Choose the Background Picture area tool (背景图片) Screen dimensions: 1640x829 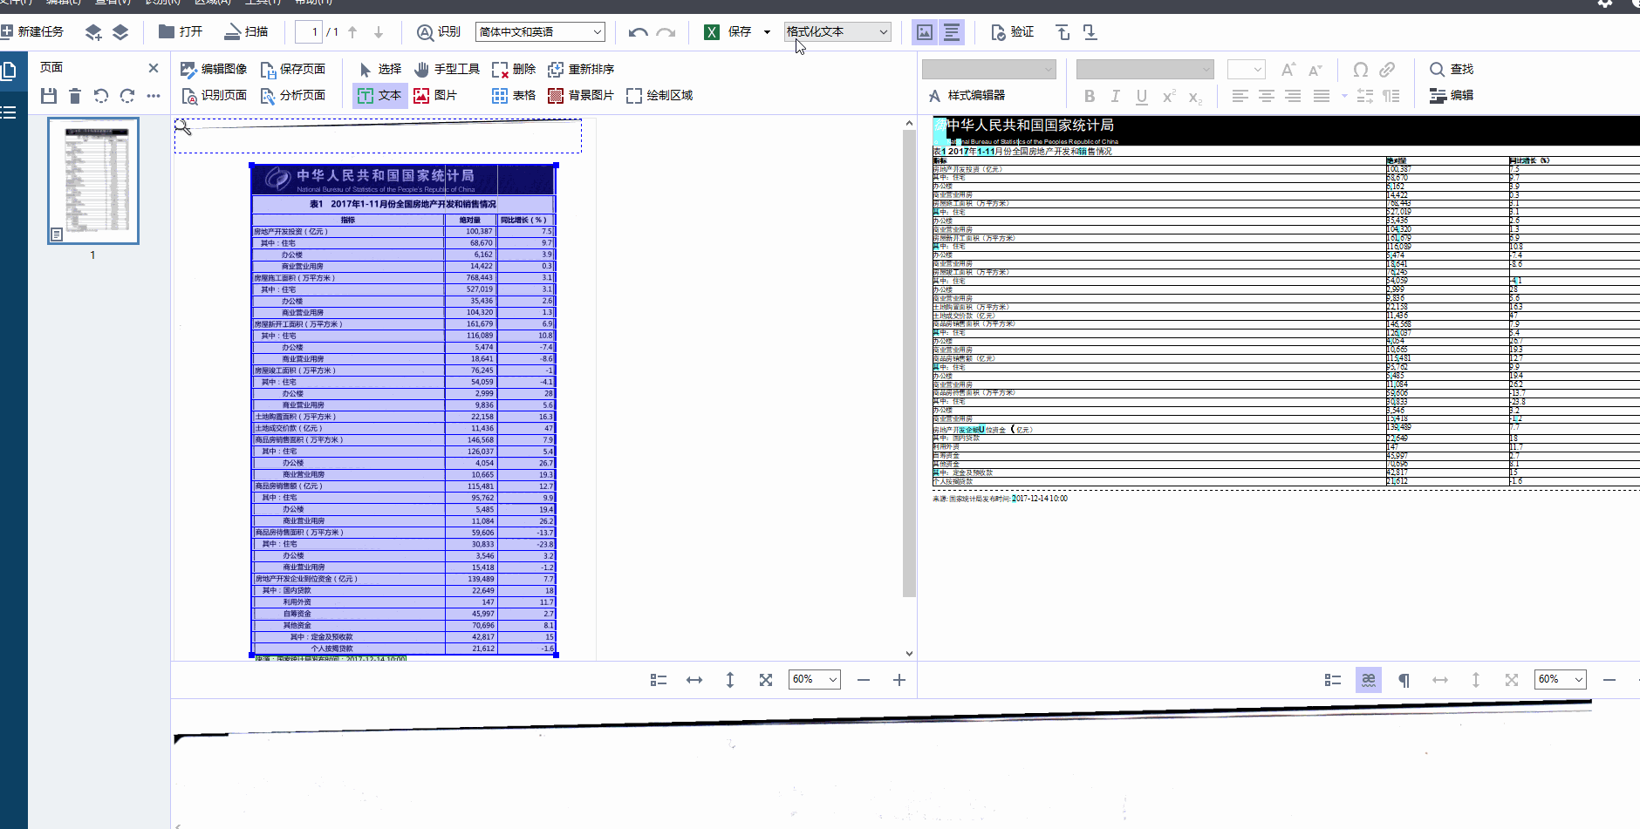[x=580, y=95]
